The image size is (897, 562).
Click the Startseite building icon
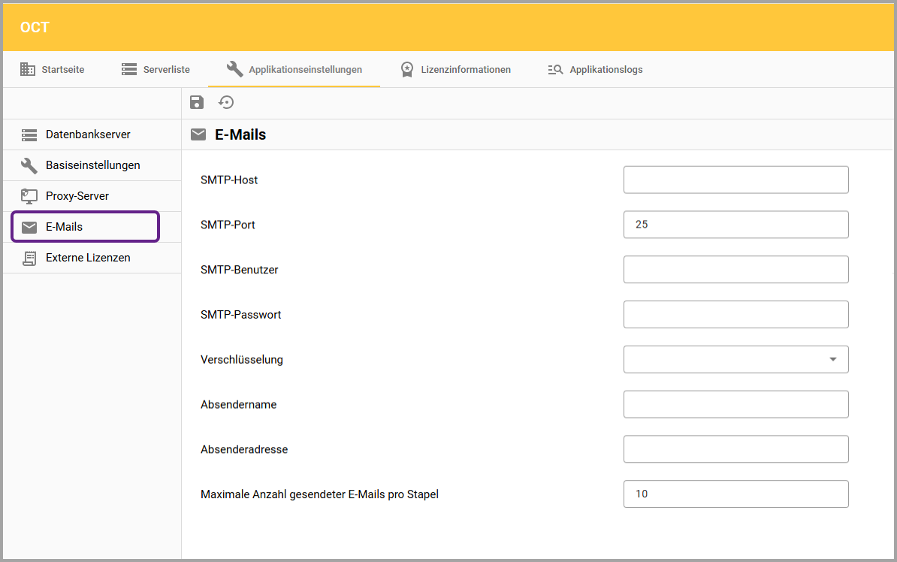(28, 69)
